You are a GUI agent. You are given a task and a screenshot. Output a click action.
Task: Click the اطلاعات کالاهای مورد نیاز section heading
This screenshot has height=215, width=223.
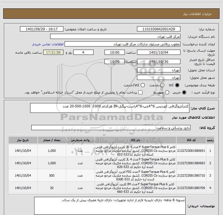coord(193,117)
